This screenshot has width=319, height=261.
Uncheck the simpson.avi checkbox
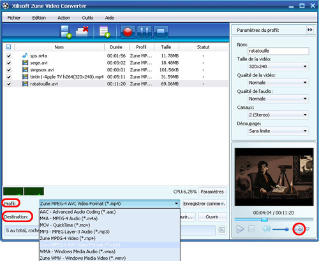9,70
